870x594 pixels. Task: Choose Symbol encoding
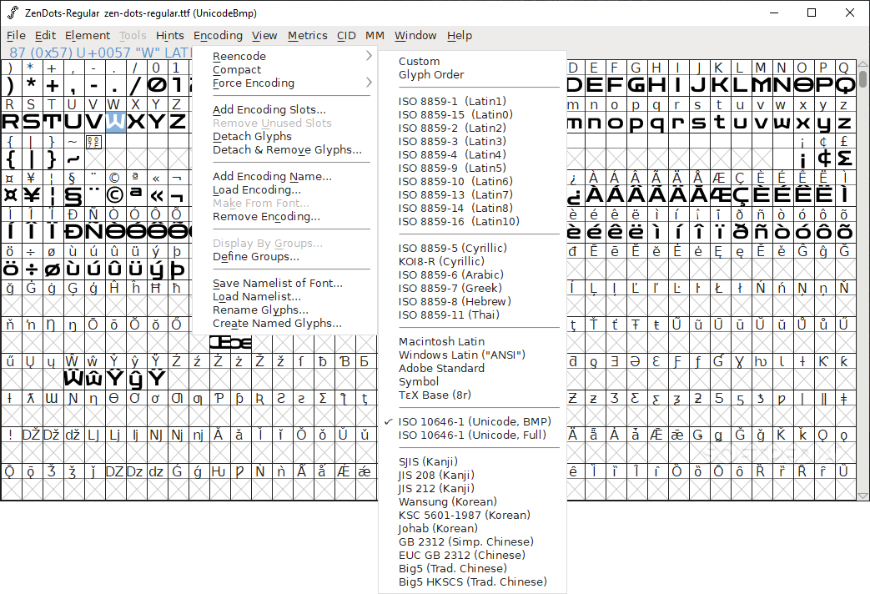pyautogui.click(x=419, y=380)
